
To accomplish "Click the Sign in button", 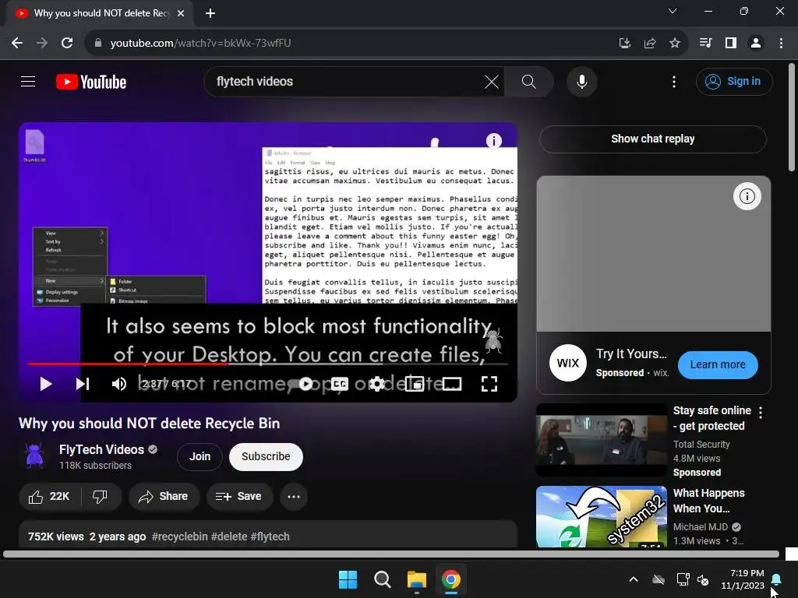I will pyautogui.click(x=734, y=81).
